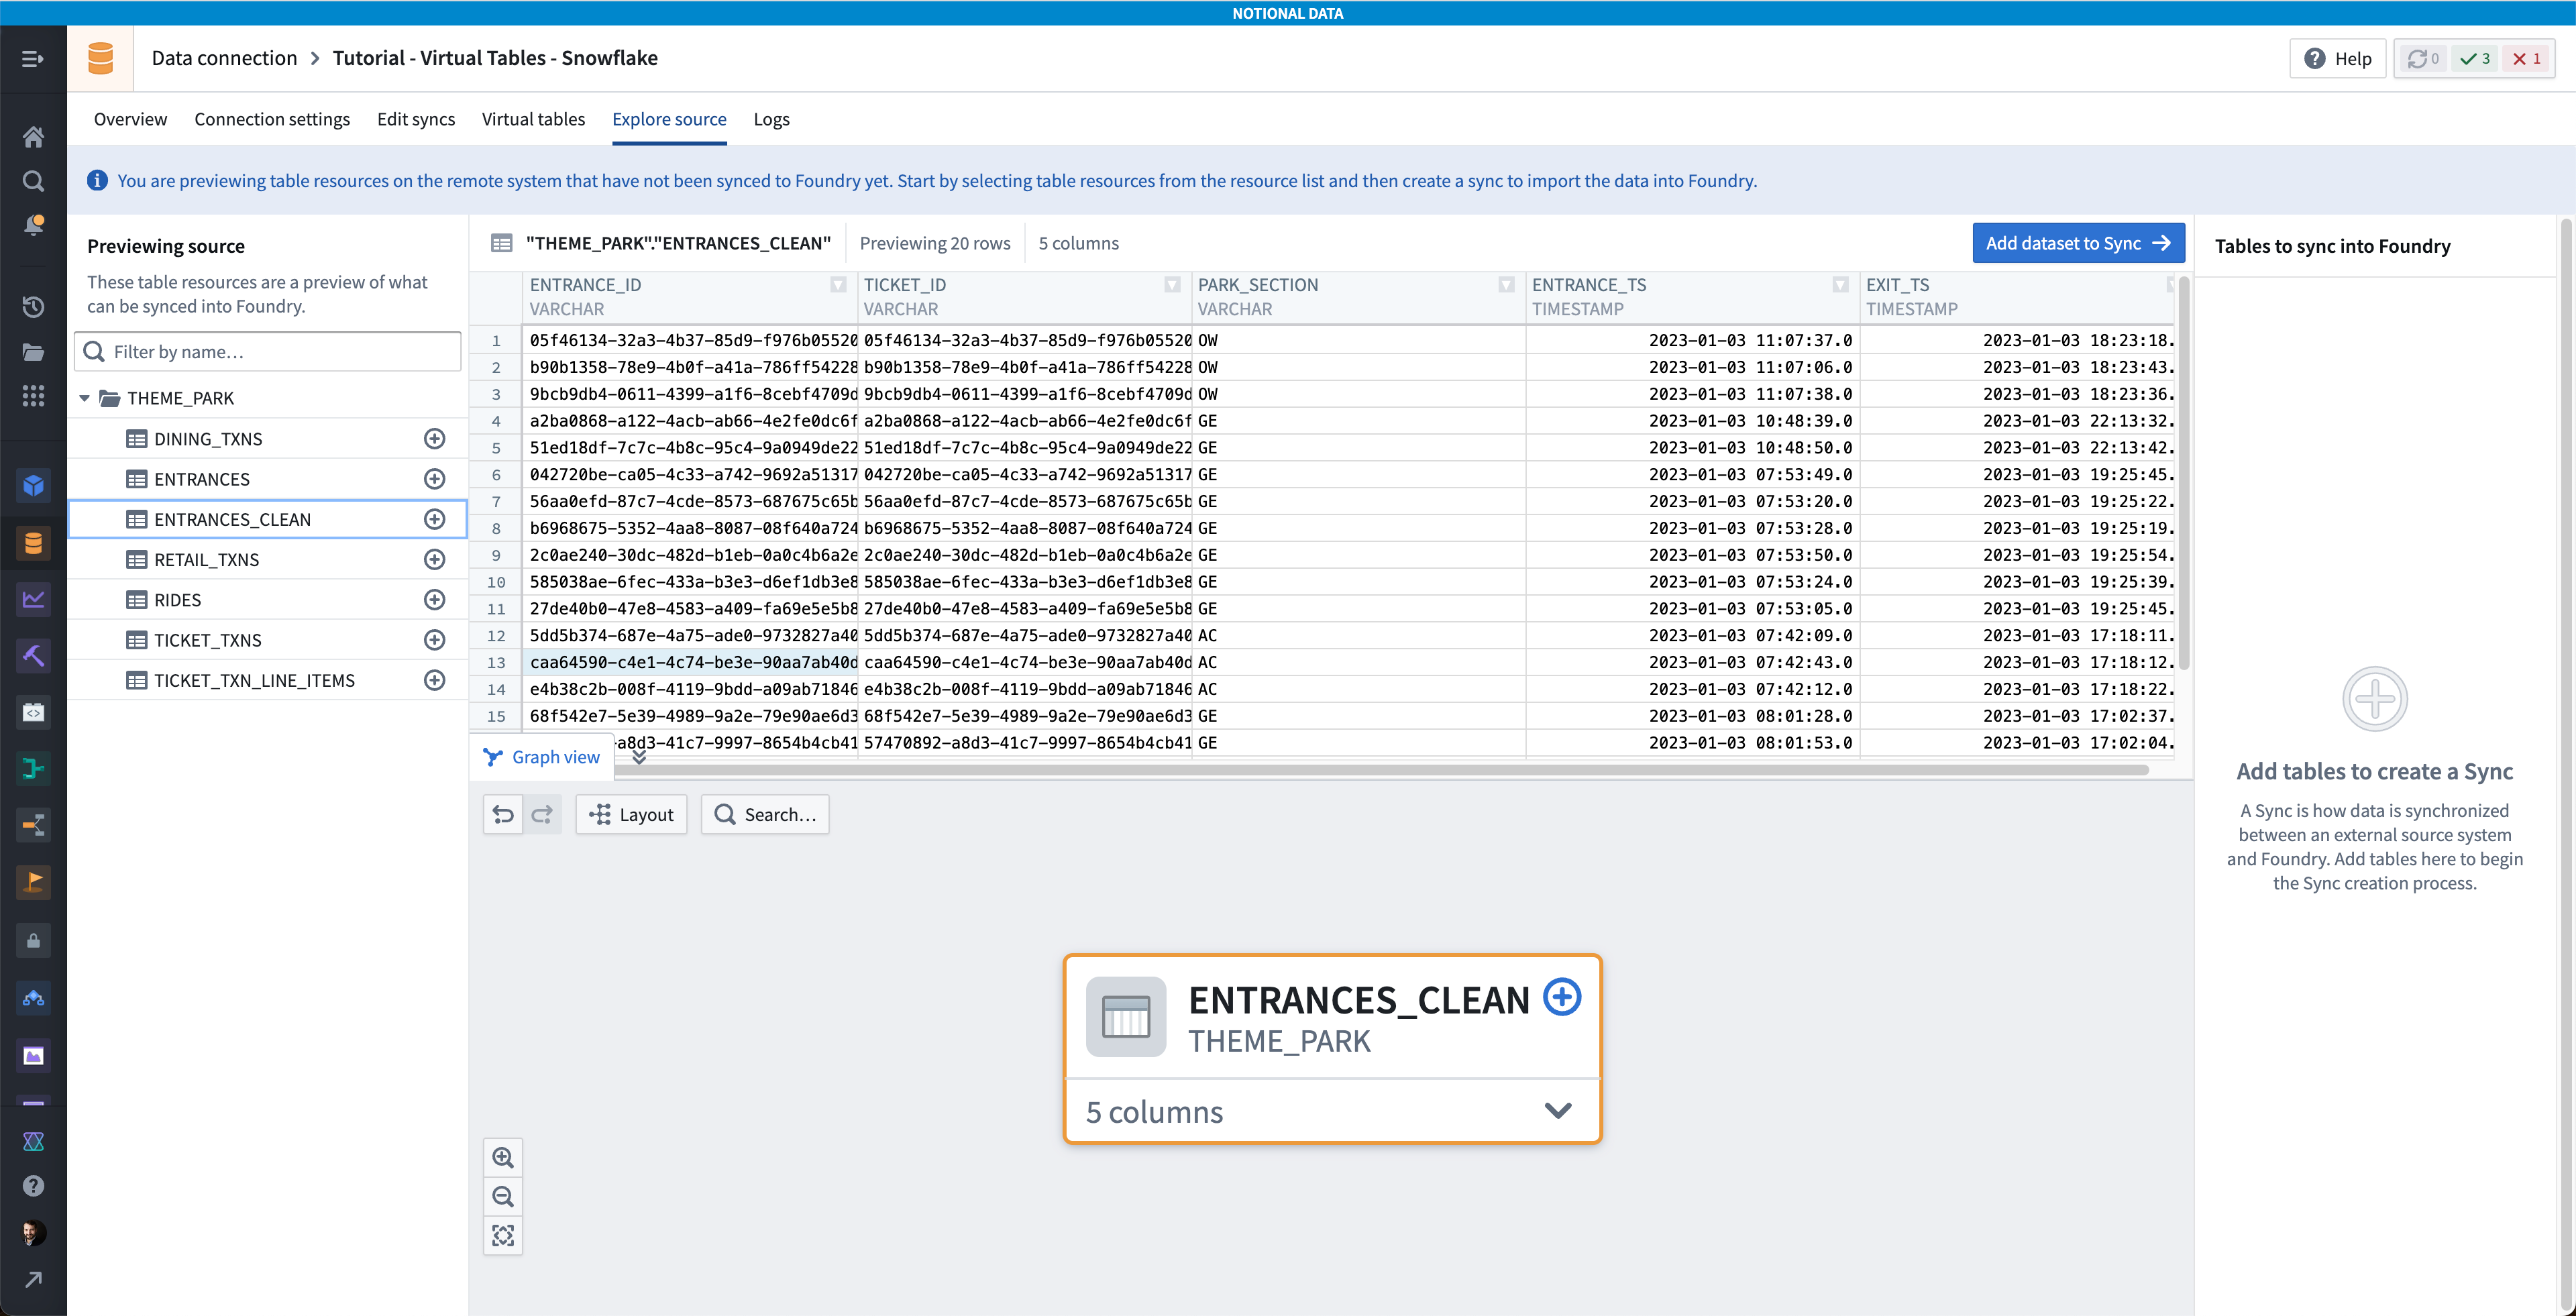The width and height of the screenshot is (2576, 1316).
Task: Click the Add dataset to Sync button
Action: pos(2078,242)
